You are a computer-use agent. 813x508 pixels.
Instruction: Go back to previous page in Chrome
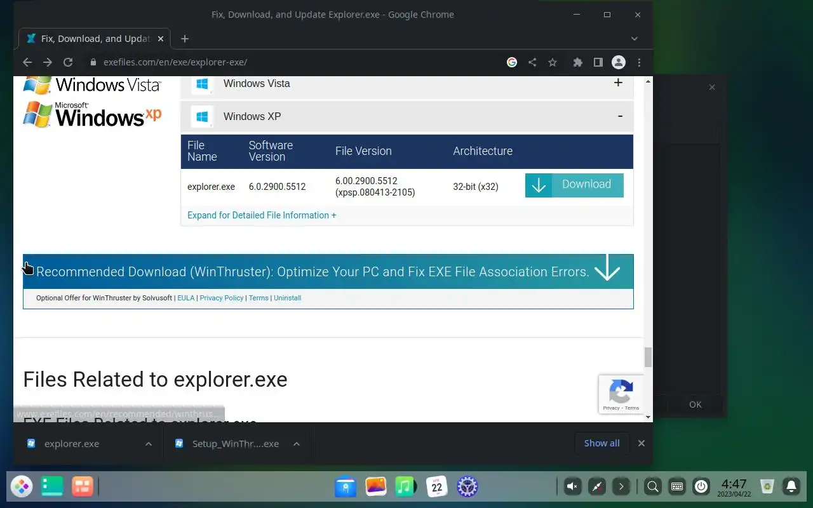point(27,62)
